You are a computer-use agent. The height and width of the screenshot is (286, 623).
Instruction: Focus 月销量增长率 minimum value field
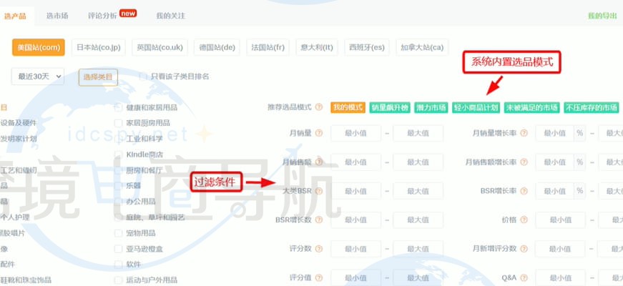pyautogui.click(x=555, y=133)
